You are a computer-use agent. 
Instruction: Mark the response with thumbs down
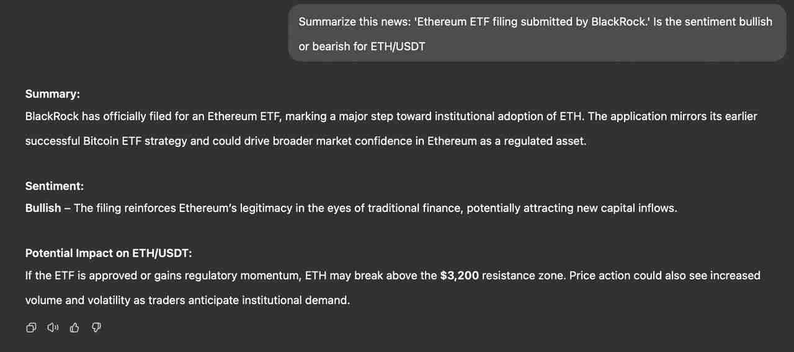click(96, 328)
